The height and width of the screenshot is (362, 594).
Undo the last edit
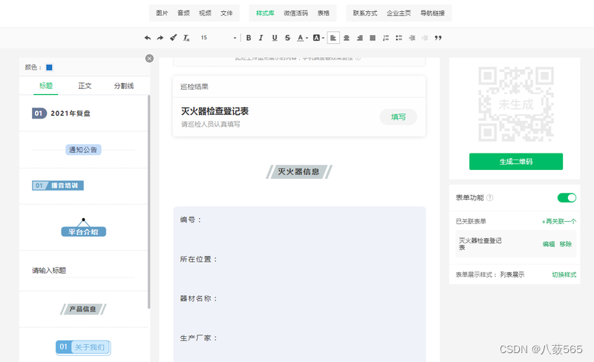[x=148, y=38]
